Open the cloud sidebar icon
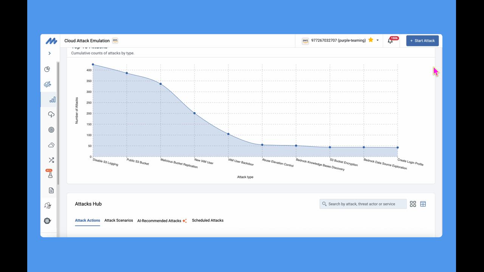Screen dimensions: 484x272 [51, 145]
